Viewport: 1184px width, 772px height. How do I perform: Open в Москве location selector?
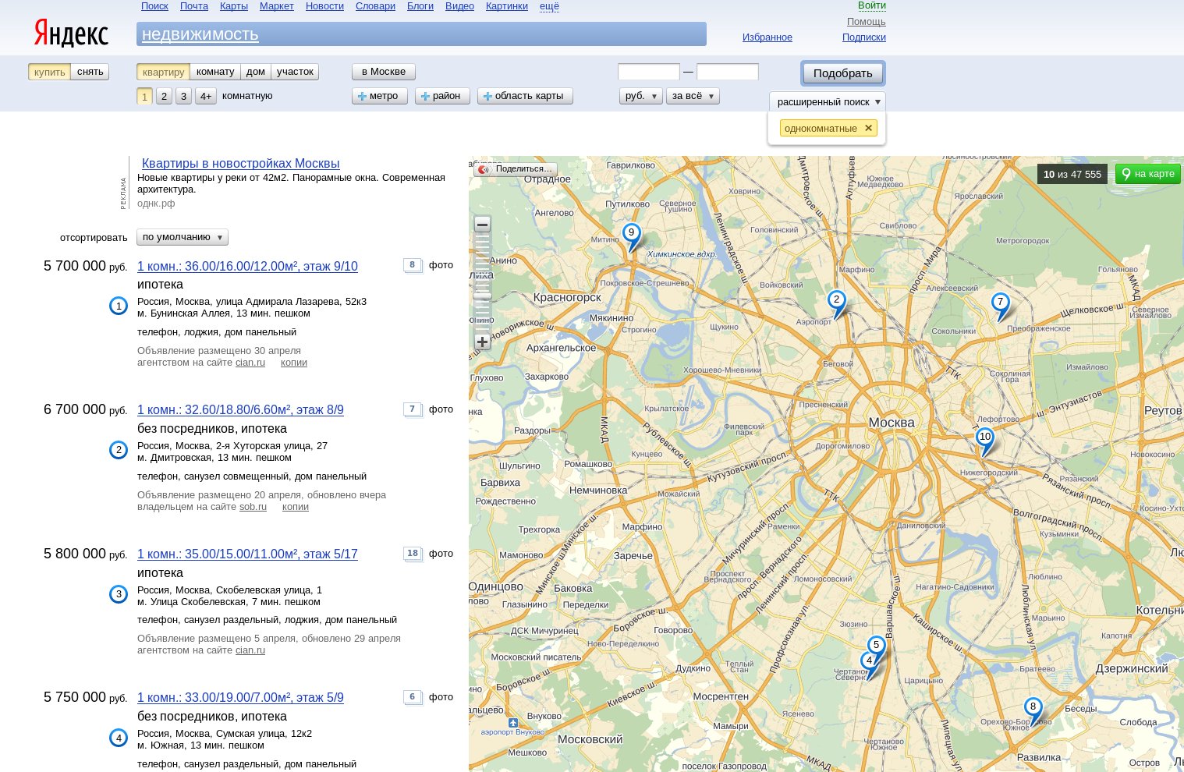point(384,72)
